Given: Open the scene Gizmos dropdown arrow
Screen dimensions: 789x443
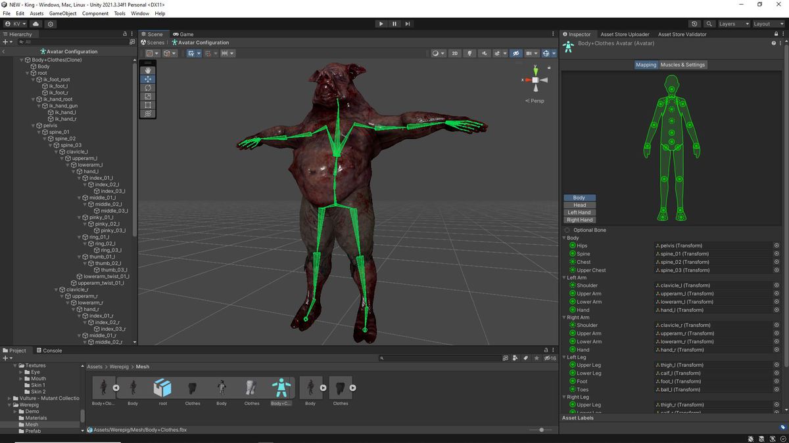Looking at the screenshot, I should point(554,53).
